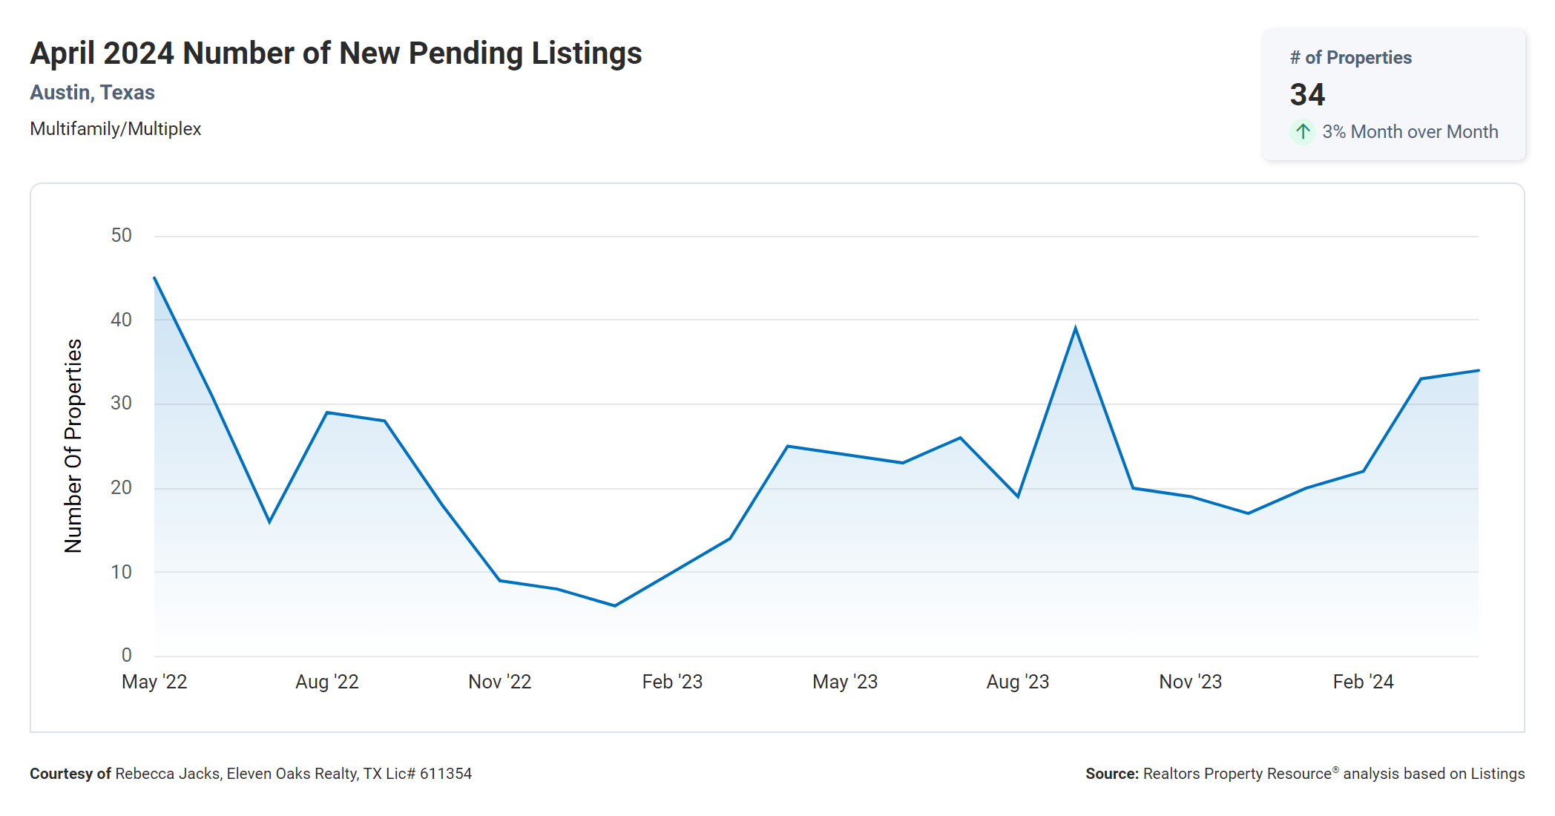Click the Aug '22 x-axis label

point(327,682)
